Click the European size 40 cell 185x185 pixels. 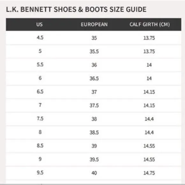pyautogui.click(x=94, y=173)
